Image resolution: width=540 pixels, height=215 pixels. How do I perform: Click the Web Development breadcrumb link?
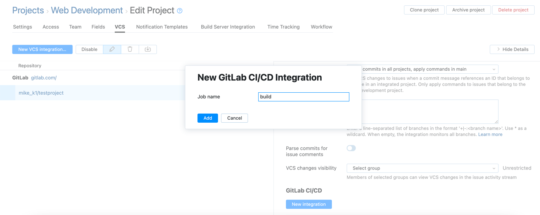(x=87, y=10)
